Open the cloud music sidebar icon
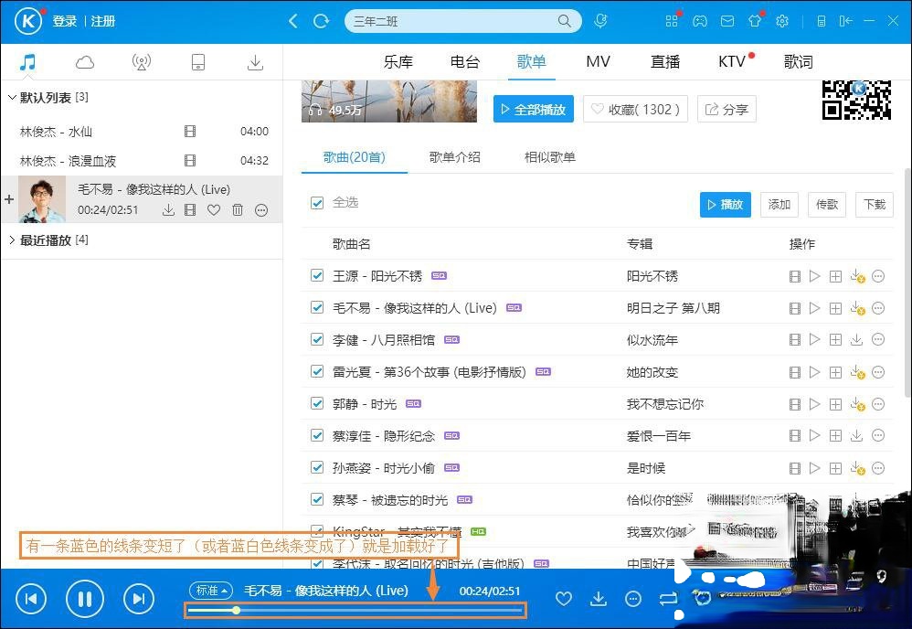Viewport: 912px width, 629px height. click(85, 62)
